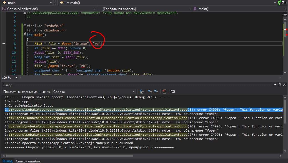This screenshot has width=288, height=163.
Task: Collapse the #include region
Action: [x=25, y=26]
